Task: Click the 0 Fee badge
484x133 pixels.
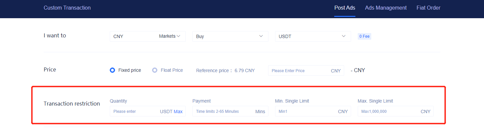Action: [364, 36]
